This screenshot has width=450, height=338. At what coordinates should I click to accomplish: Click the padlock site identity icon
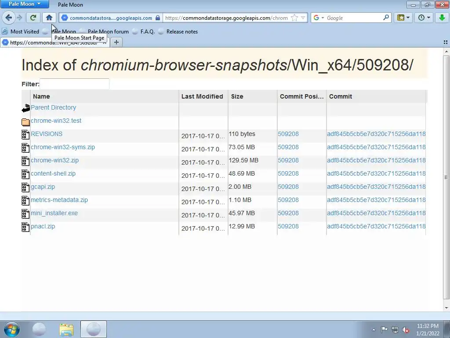pos(158,18)
